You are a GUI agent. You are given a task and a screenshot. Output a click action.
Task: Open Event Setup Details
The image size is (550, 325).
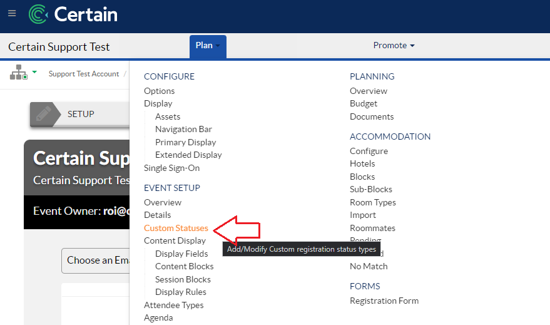(158, 215)
